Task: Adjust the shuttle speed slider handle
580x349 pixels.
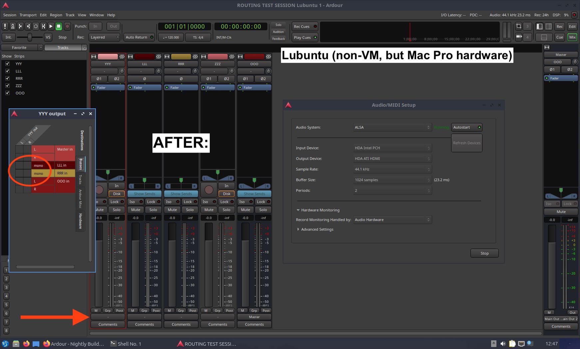Action: (x=30, y=37)
